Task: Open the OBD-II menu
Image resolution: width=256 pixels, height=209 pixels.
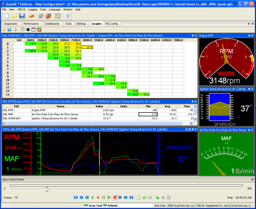Action: pyautogui.click(x=21, y=9)
